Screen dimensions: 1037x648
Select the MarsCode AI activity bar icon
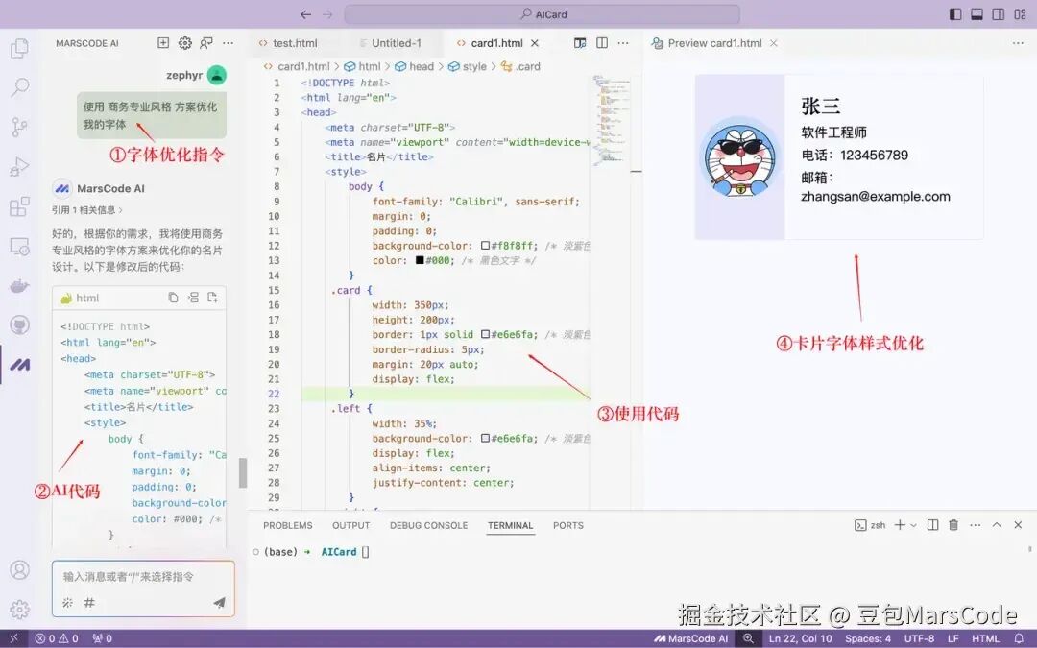pos(20,365)
